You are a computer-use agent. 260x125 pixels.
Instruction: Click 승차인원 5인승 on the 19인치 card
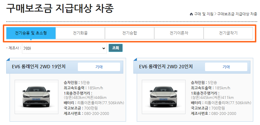click(x=77, y=83)
